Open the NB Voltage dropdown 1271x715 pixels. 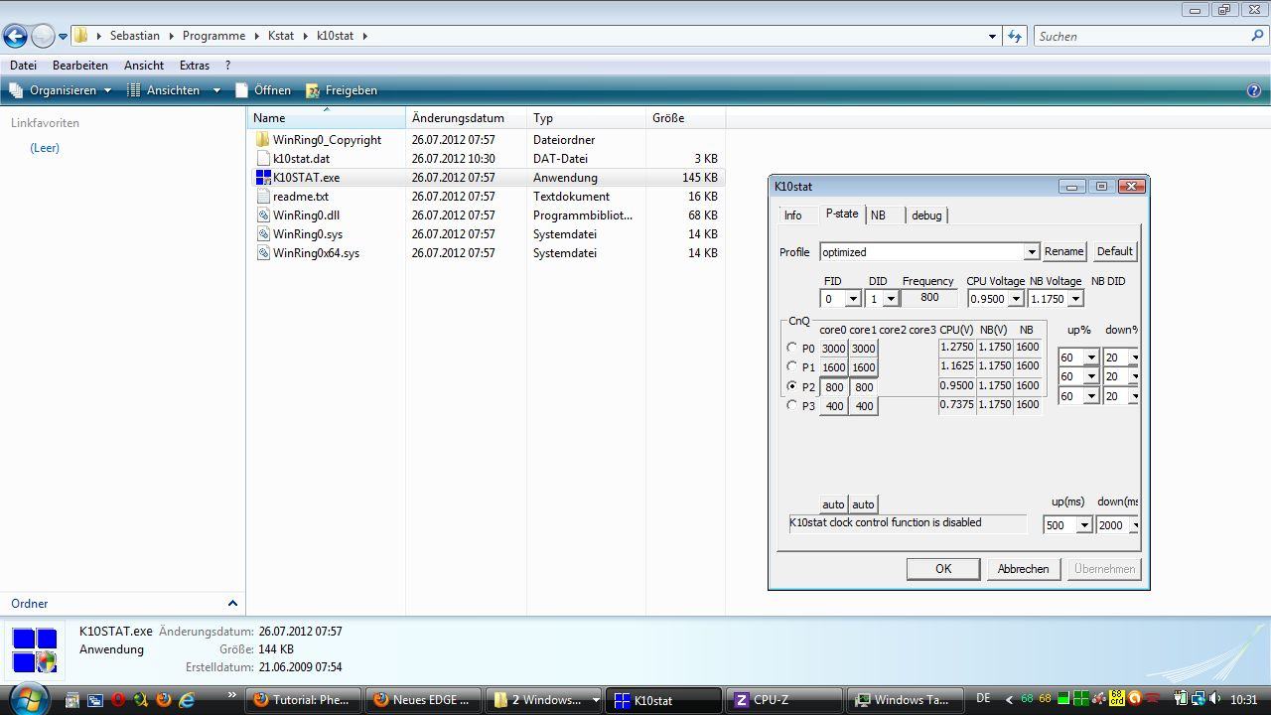(x=1075, y=299)
